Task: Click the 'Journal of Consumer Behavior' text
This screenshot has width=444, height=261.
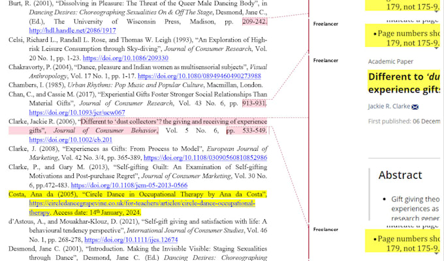Action: pyautogui.click(x=105, y=130)
